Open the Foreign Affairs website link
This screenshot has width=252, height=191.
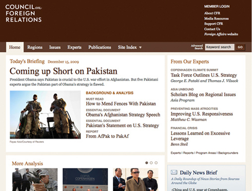[x=221, y=34]
